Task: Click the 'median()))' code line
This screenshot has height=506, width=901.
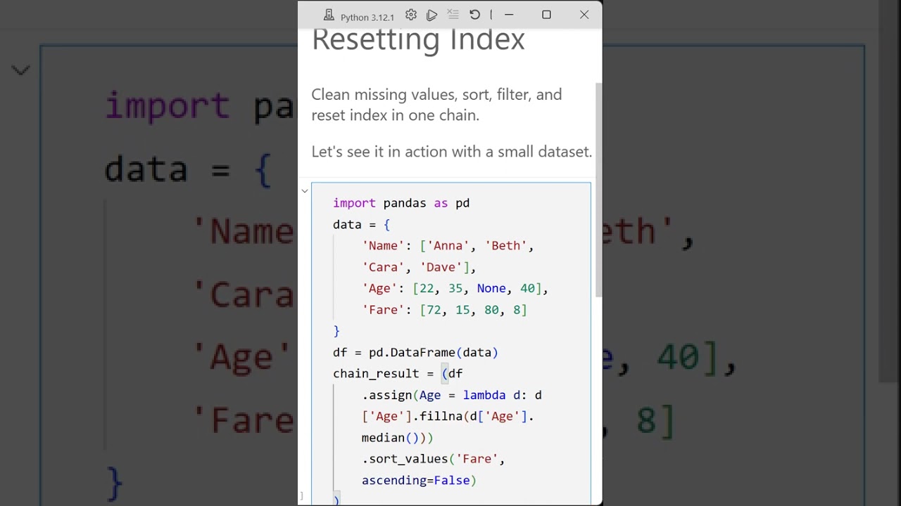Action: tap(398, 438)
